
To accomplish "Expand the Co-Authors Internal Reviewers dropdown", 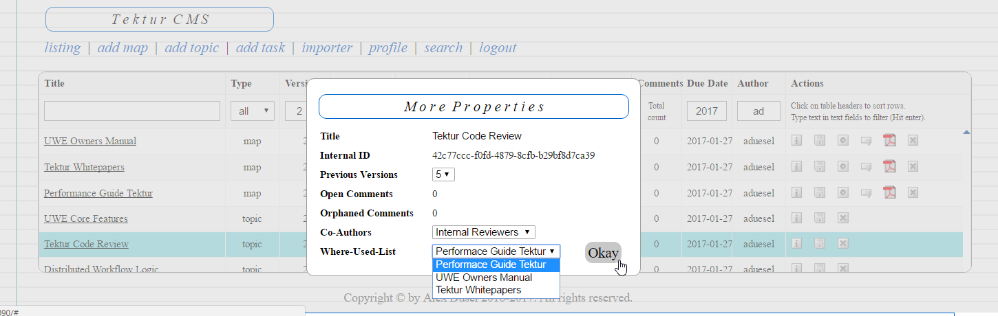I will pyautogui.click(x=483, y=232).
